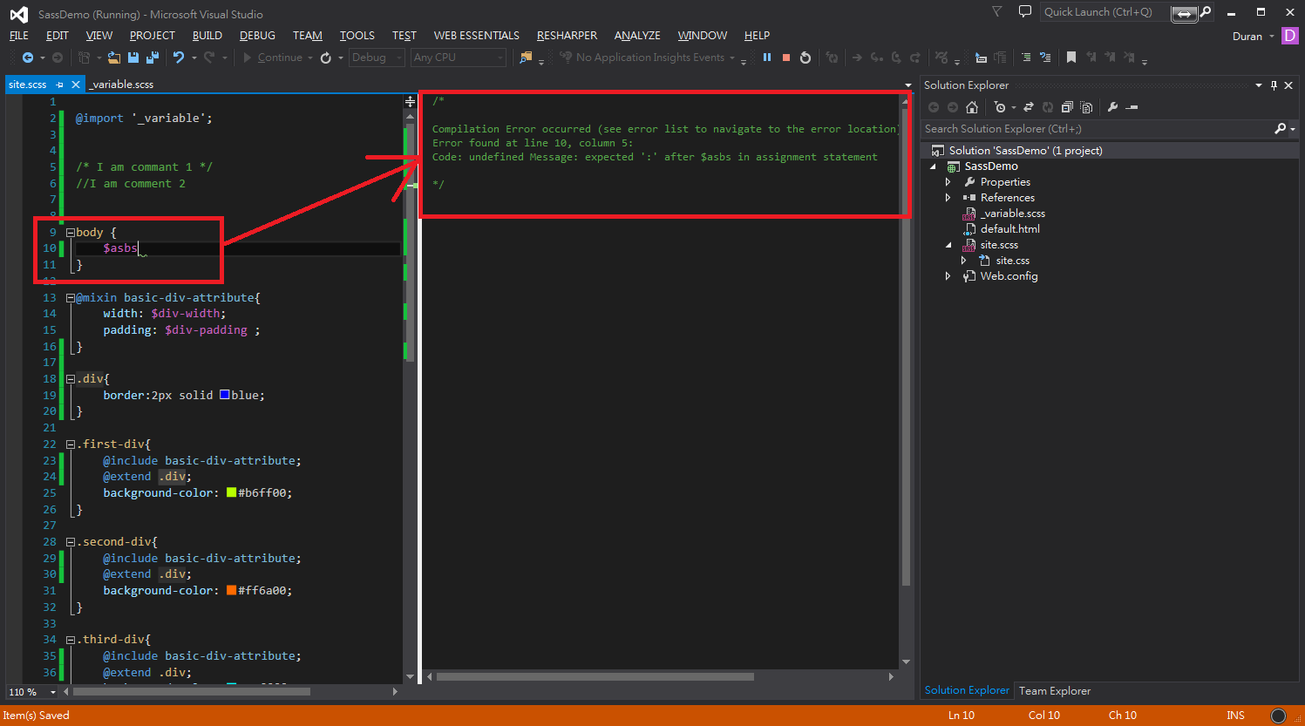Collapse All in Solution Explorer toolbar
Screen dimensions: 1305x726
click(x=1067, y=107)
